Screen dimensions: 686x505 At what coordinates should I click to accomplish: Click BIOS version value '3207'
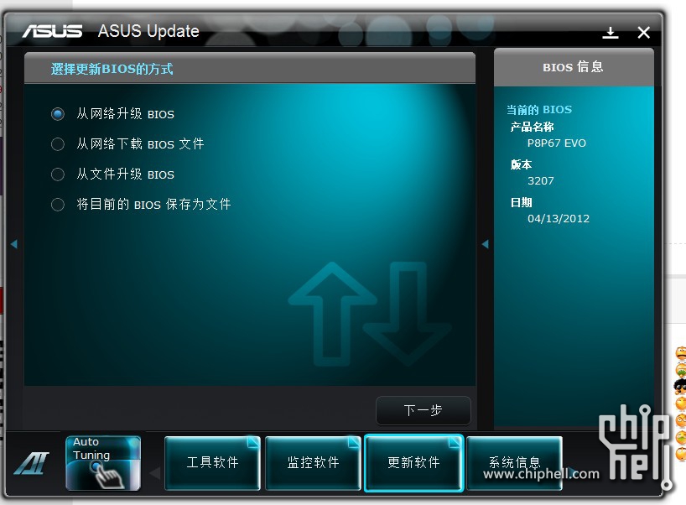click(541, 180)
